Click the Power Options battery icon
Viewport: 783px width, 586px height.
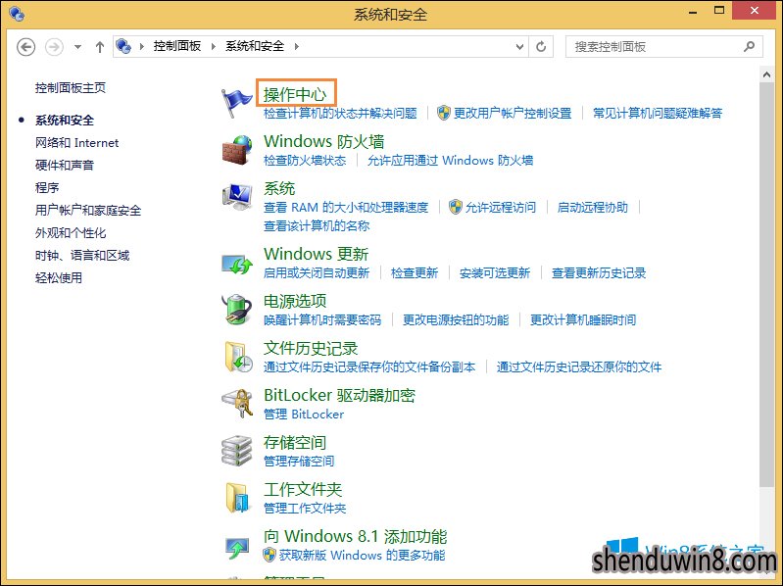tap(237, 310)
